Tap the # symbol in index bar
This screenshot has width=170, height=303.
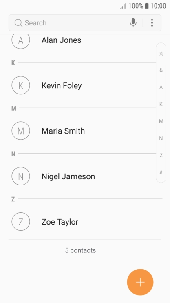pos(161,172)
